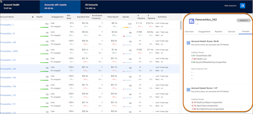Open ForecastAcc_10001 account link

pos(9,51)
